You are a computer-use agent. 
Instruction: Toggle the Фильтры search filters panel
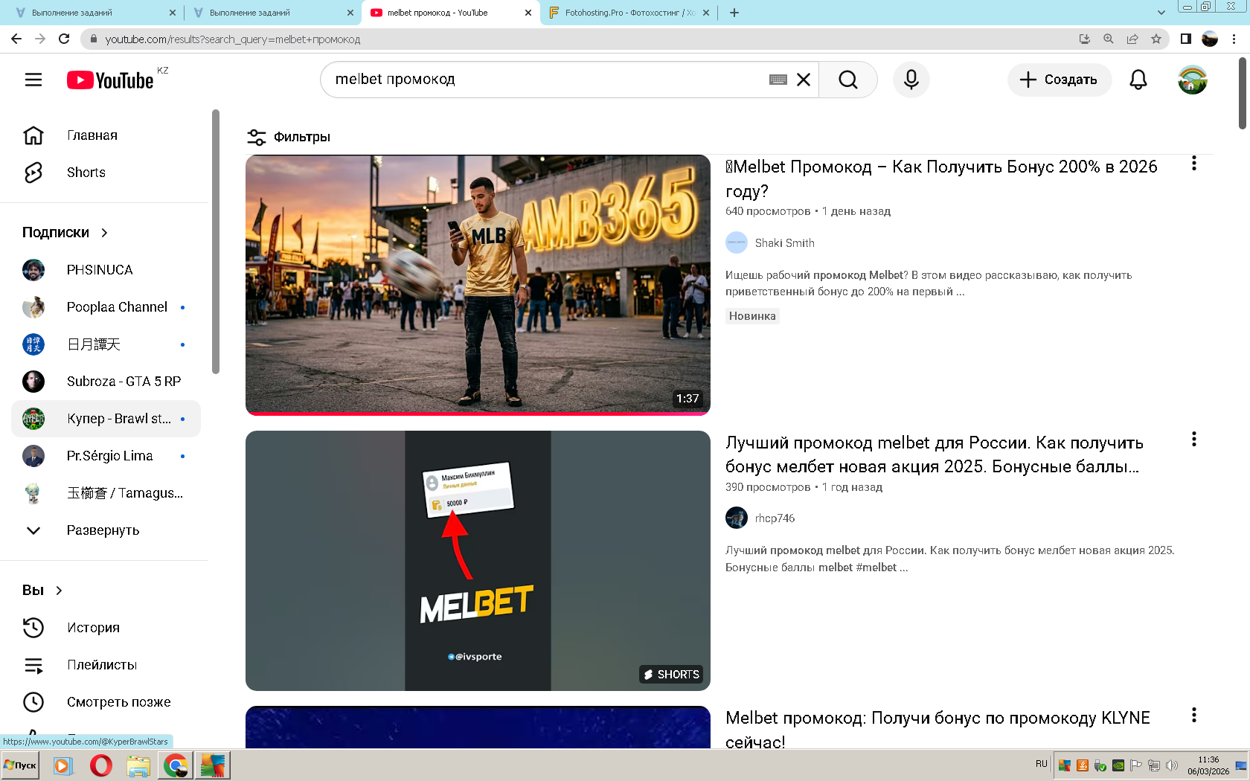(289, 137)
